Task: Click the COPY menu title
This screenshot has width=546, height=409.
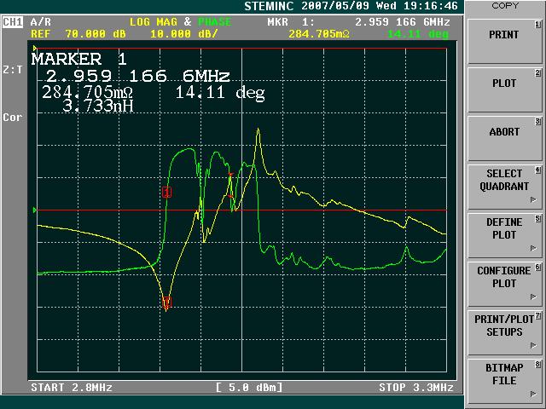Action: click(504, 6)
